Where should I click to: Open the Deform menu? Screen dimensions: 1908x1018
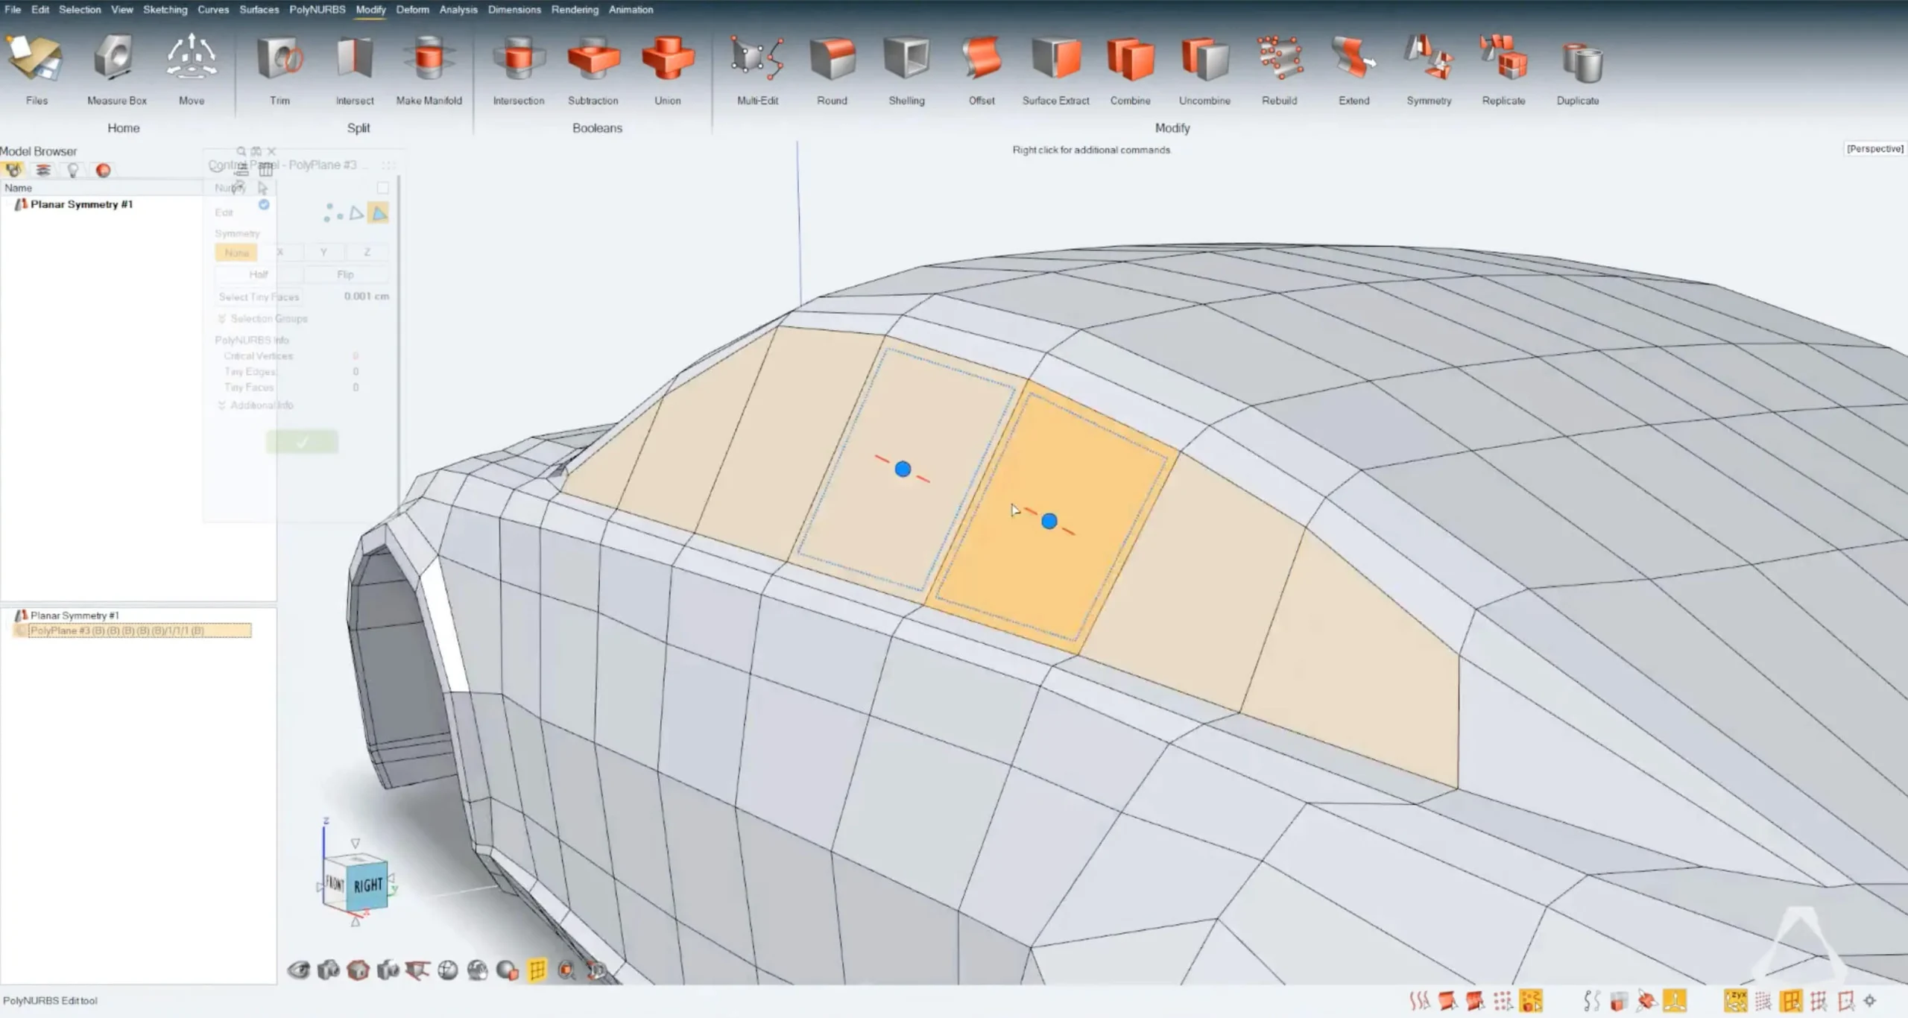tap(412, 10)
